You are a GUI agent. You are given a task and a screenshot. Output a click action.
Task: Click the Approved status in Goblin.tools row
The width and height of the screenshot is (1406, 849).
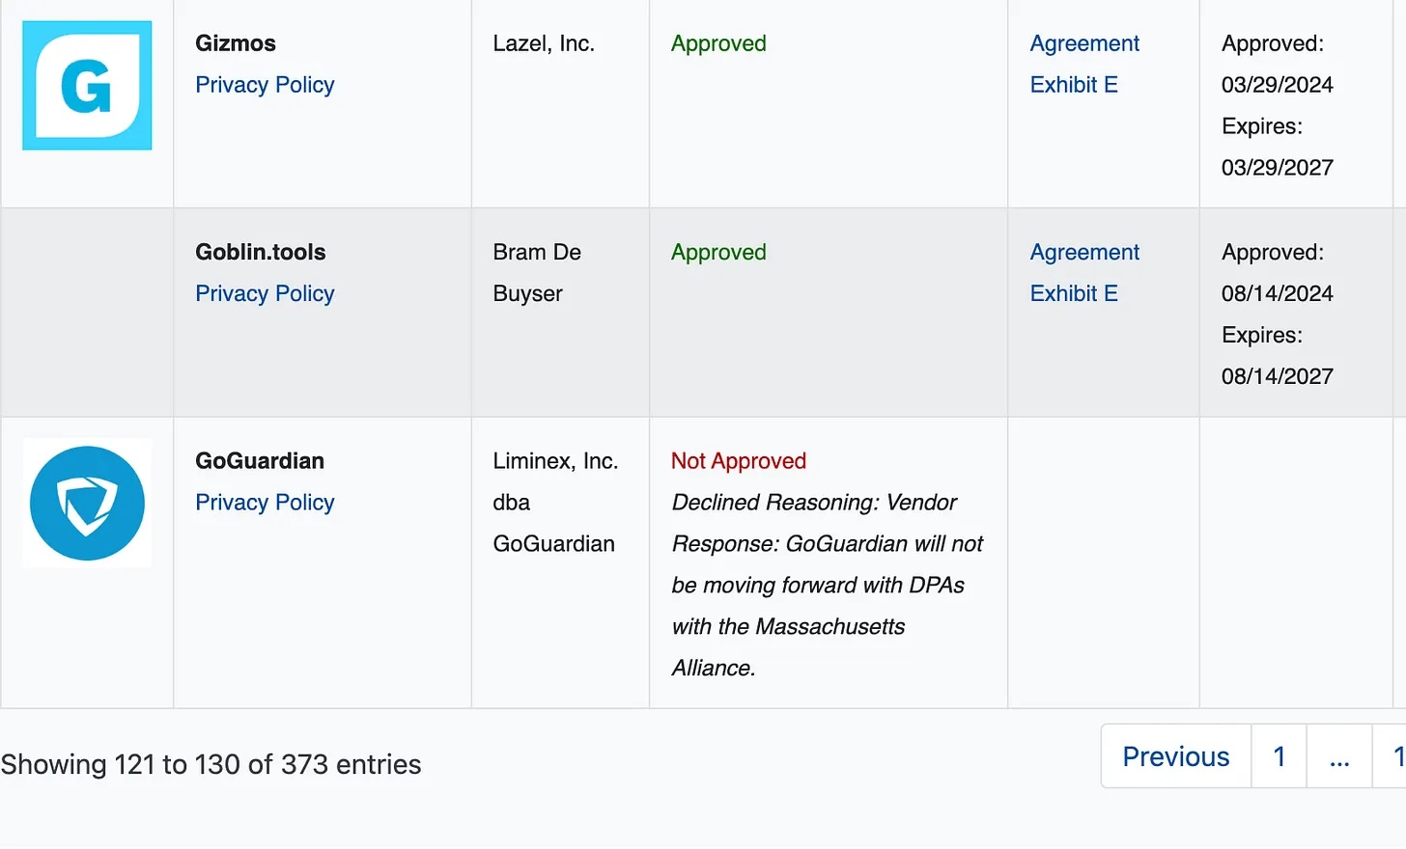point(718,253)
